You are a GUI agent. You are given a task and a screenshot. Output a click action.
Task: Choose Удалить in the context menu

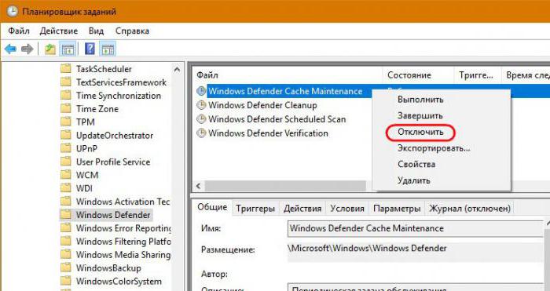(x=413, y=180)
